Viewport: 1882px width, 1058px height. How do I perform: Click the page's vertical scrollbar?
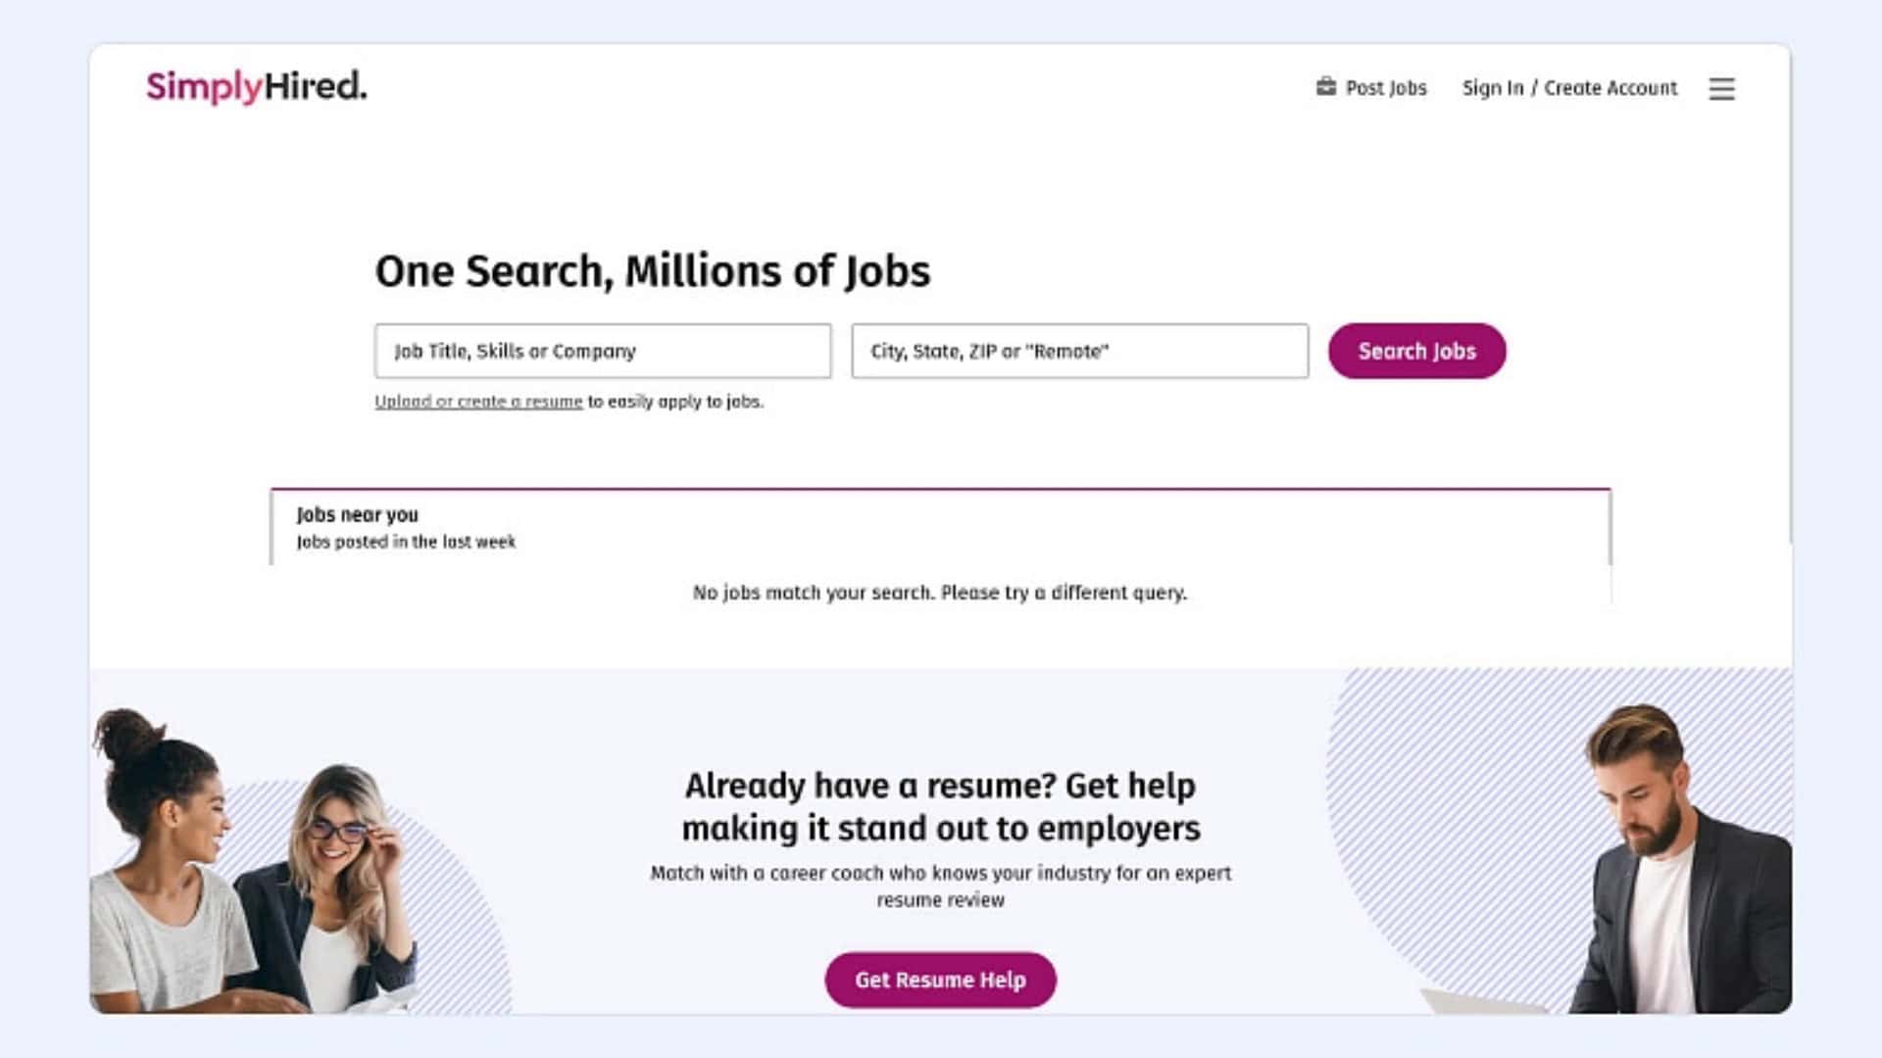[1790, 294]
